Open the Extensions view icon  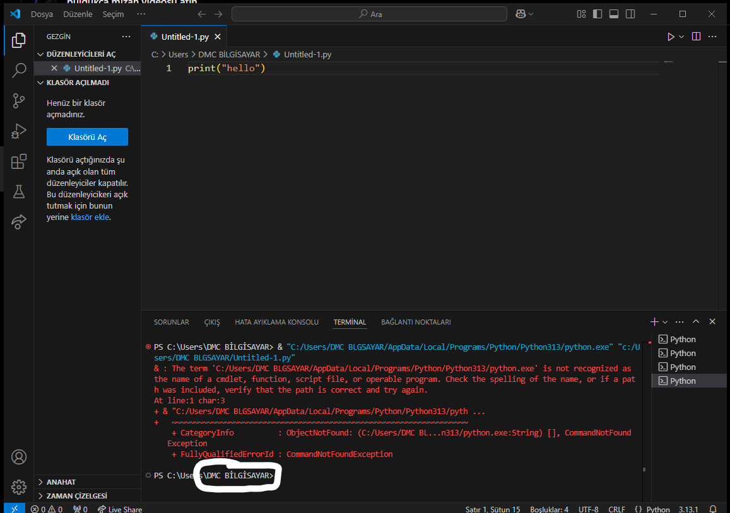pos(19,161)
